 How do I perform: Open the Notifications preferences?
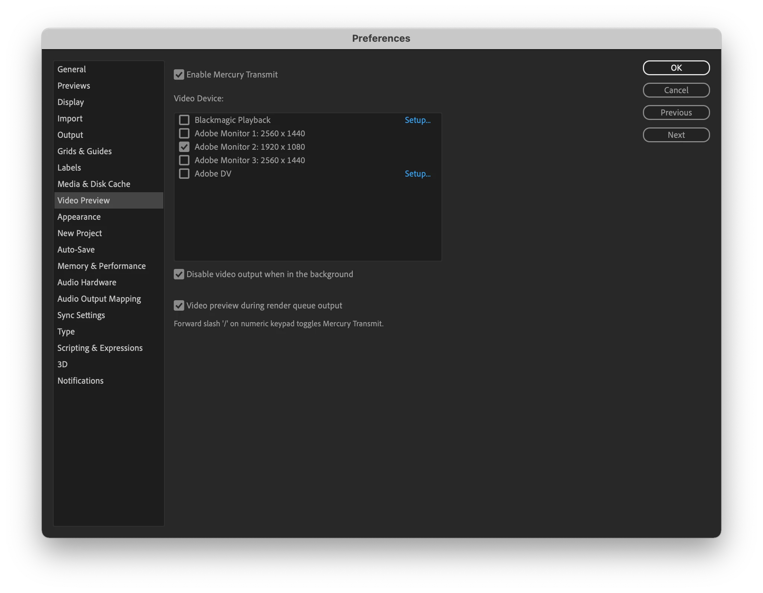[80, 381]
